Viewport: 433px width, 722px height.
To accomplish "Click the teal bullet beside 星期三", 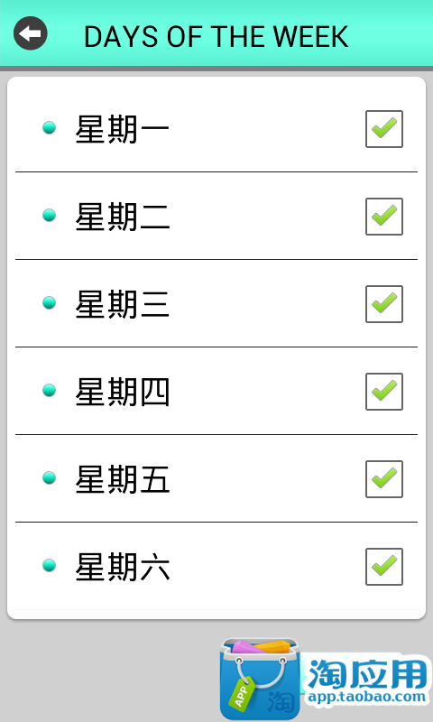I will tap(50, 302).
